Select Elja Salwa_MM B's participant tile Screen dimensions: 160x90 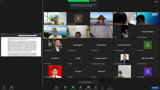click(148, 58)
